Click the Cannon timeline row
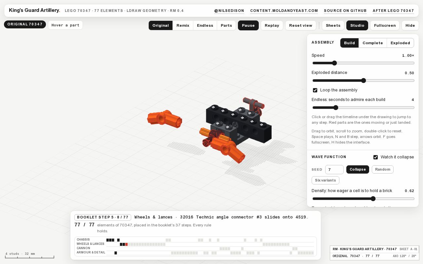The height and width of the screenshot is (264, 423). (x=195, y=248)
